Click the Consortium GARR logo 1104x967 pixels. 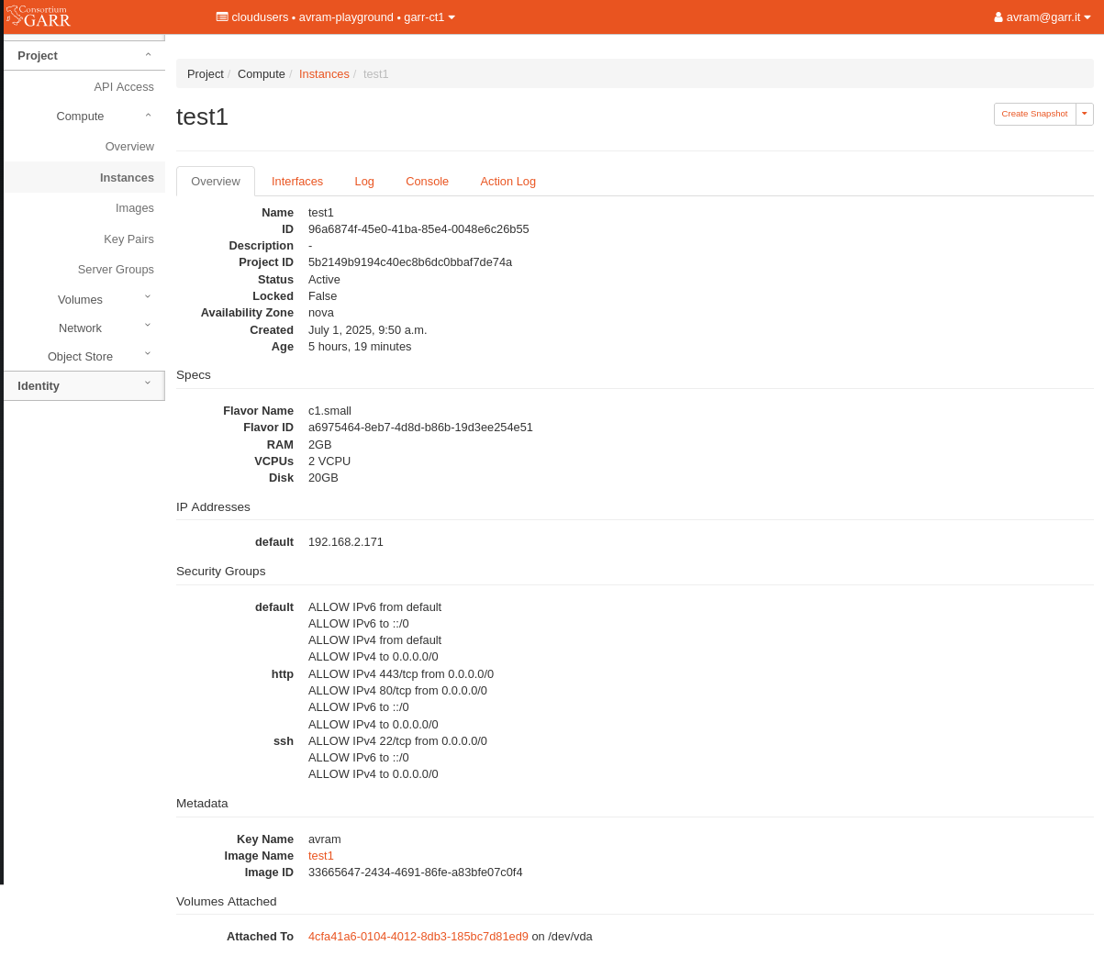click(x=39, y=17)
